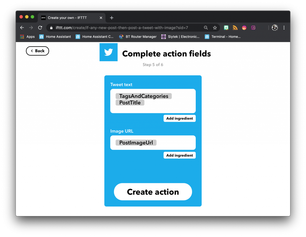This screenshot has height=237, width=306.
Task: Open the Home Assistant C... bookmark
Action: pyautogui.click(x=94, y=37)
